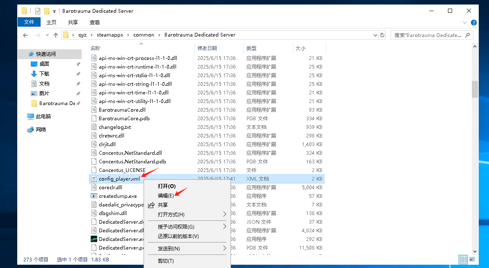Switch to the 主页 ribbon tab

coord(51,22)
